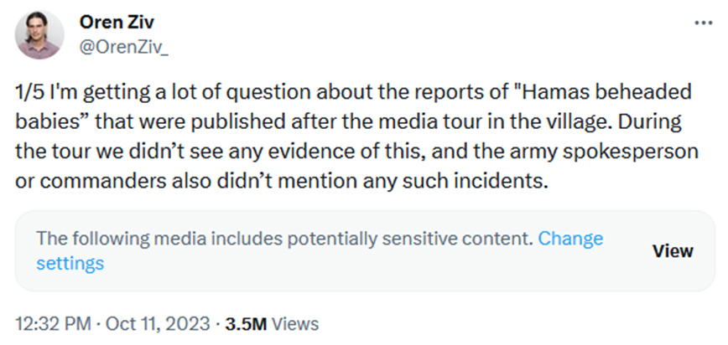Screen dimensions: 728x345
Task: Open Oren Ziv's profile picture
Action: (x=39, y=34)
